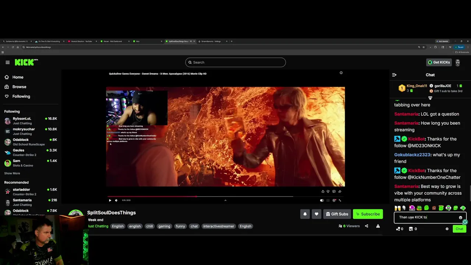Screen dimensions: 471x265
Task: Click the interactivestreamer tag
Action: 219,226
